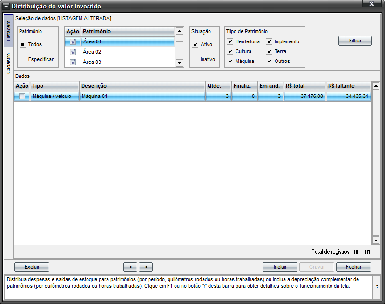The image size is (385, 304).
Task: Toggle the Implemento type checkbox
Action: (x=270, y=41)
